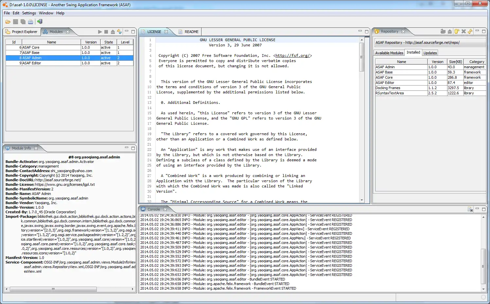Screen dimensions: 490x304
Task: Select RSyntaxTextArea in repository list
Action: coord(430,93)
